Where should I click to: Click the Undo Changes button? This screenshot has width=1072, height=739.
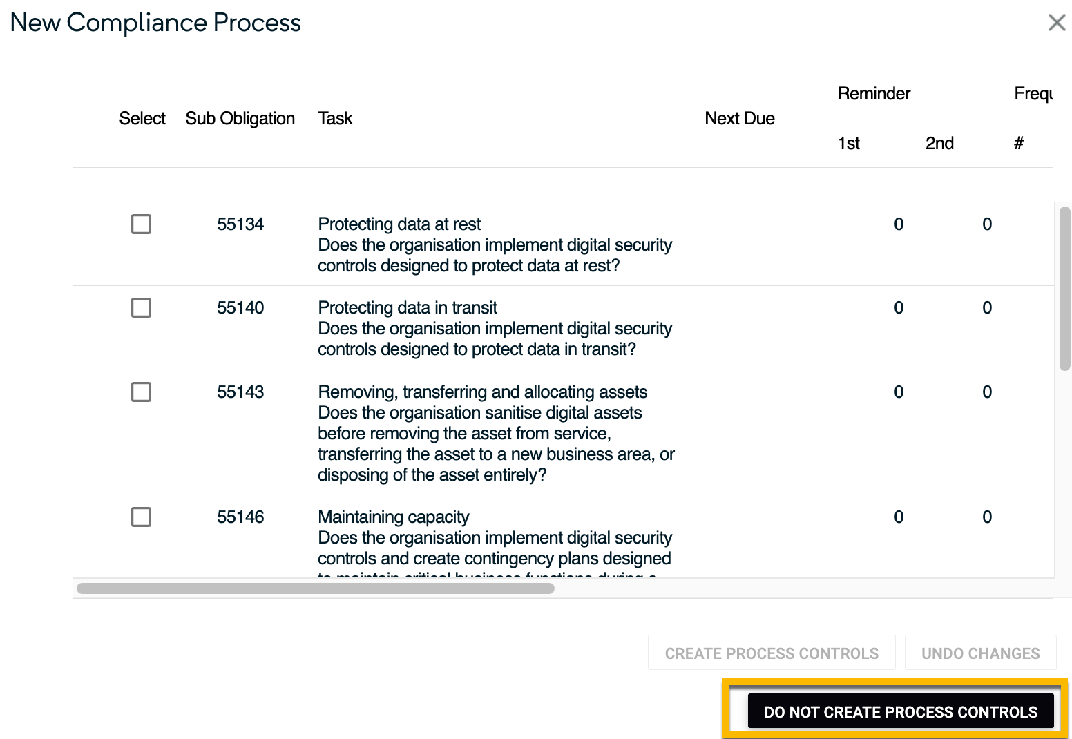pyautogui.click(x=980, y=653)
